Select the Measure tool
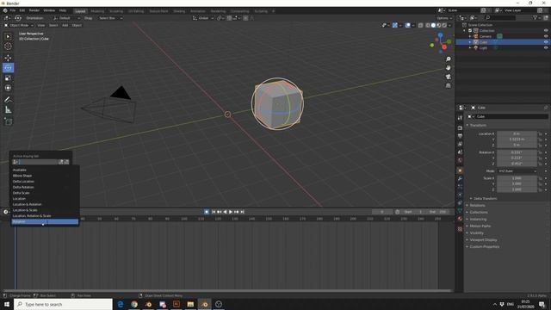551x310 pixels. pos(8,110)
